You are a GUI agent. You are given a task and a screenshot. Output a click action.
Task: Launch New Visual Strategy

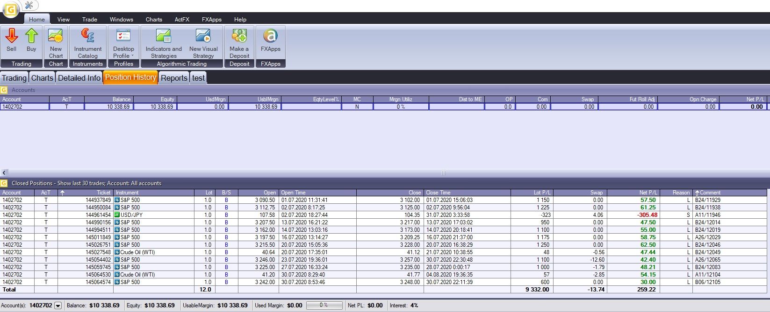pos(203,43)
